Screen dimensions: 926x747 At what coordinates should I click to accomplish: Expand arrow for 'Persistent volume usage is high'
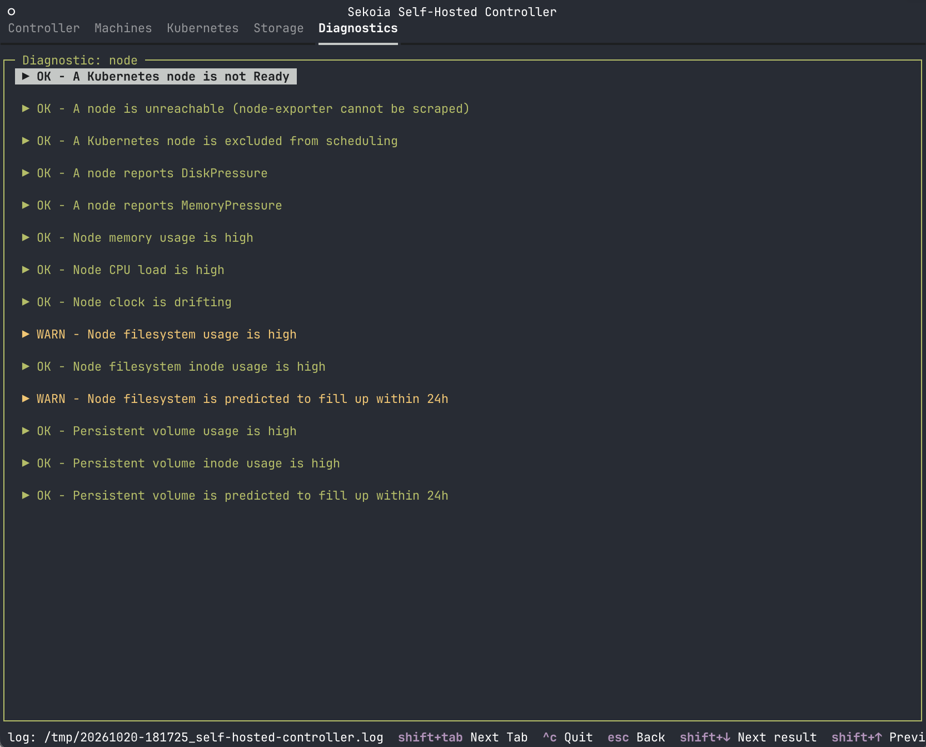(x=26, y=431)
